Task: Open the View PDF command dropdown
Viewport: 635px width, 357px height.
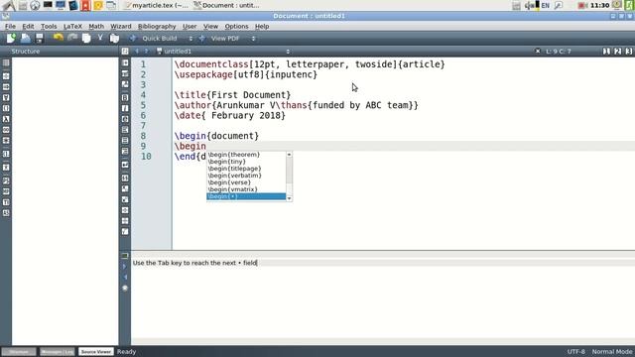Action: (x=254, y=39)
